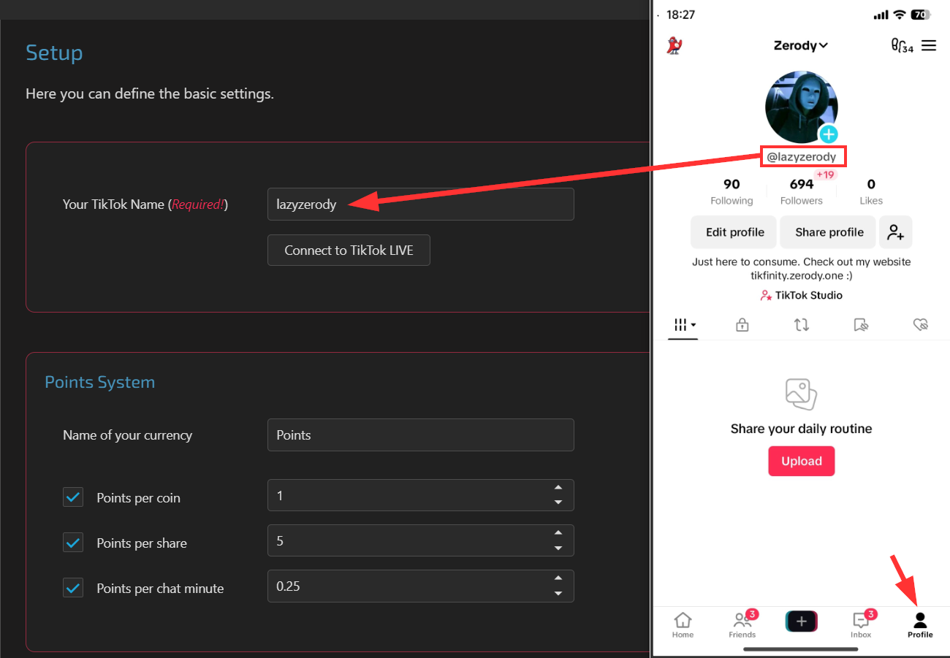Tap the create plus button in TikTok nav

tap(801, 621)
